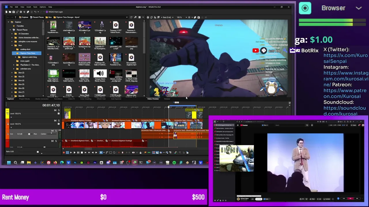Open the Explorer views dropdown arrow

click(143, 17)
